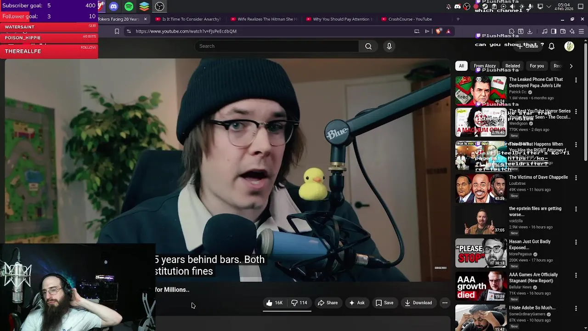Select the 'Related' filter chip

(513, 66)
